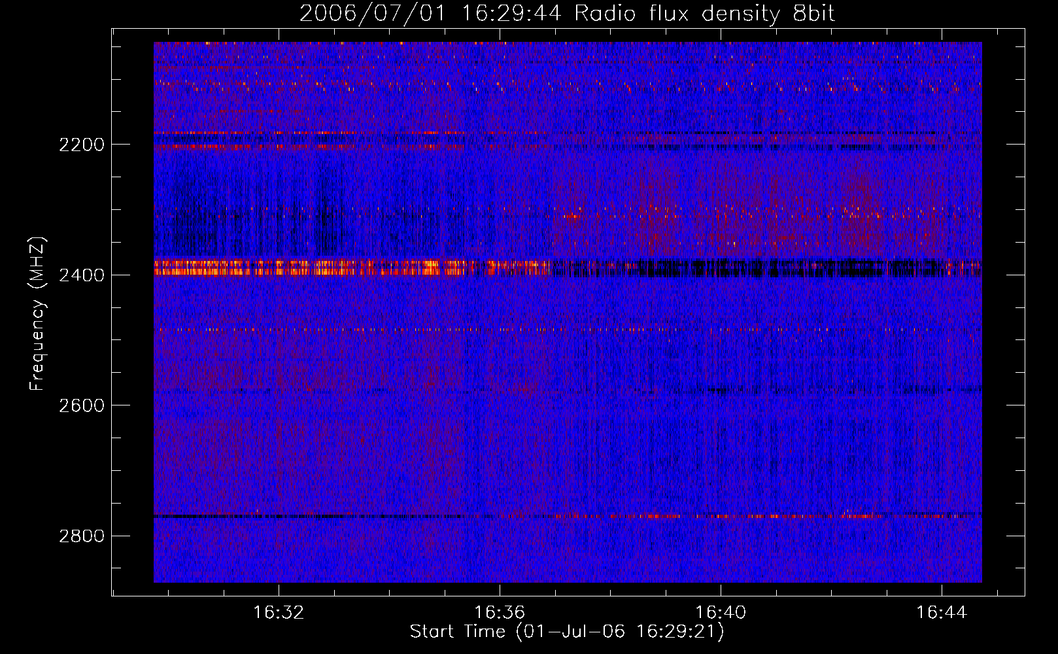
Task: Click the 16:32 time tick label
Action: [x=279, y=613]
